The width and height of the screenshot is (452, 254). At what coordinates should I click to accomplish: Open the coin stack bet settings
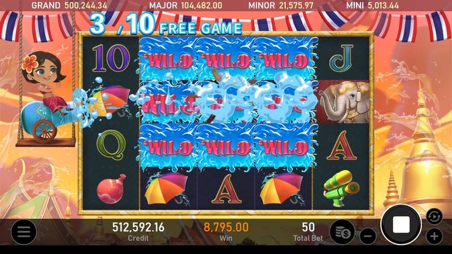(x=343, y=232)
